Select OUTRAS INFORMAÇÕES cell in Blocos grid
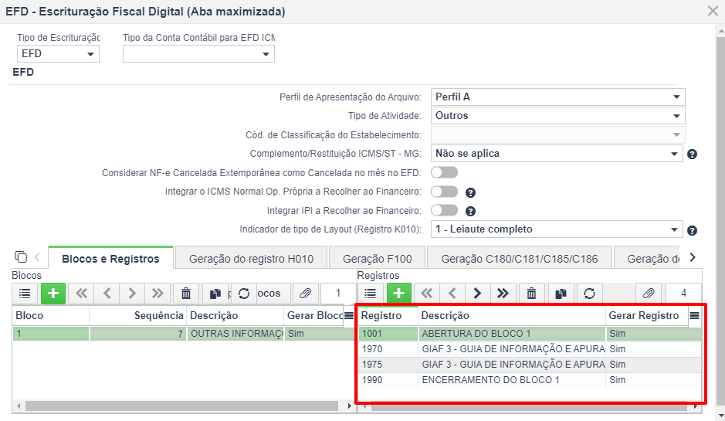The height and width of the screenshot is (421, 725). pos(235,334)
